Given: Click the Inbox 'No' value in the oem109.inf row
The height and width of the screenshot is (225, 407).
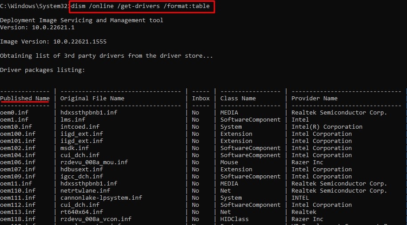Looking at the screenshot, I should [x=196, y=177].
